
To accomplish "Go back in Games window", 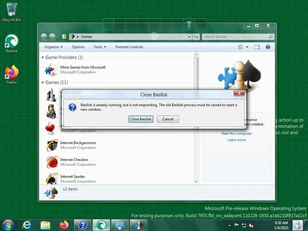I will click(x=44, y=36).
